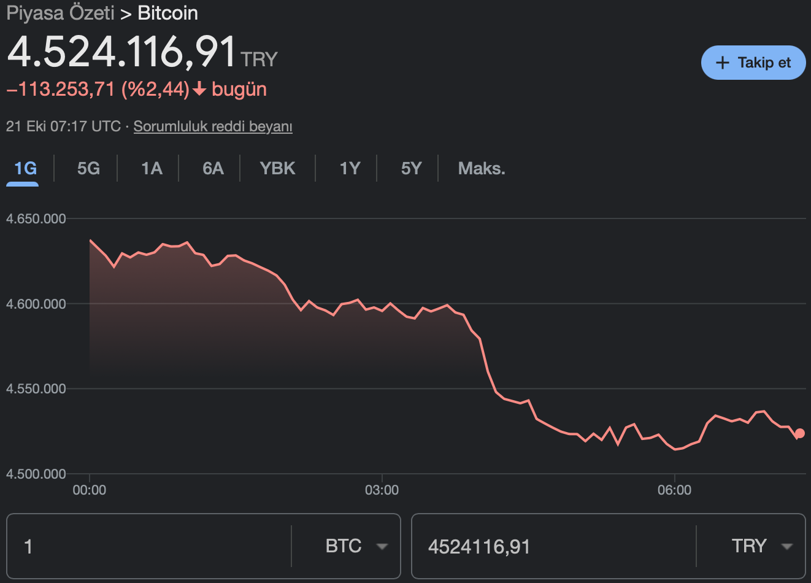The width and height of the screenshot is (811, 583).
Task: Select the current price point dot on the chart
Action: 799,434
